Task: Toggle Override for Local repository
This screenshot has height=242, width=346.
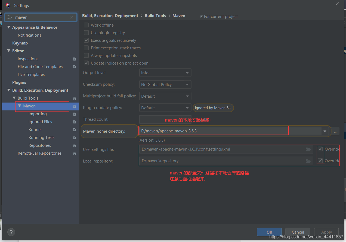Action: click(320, 161)
